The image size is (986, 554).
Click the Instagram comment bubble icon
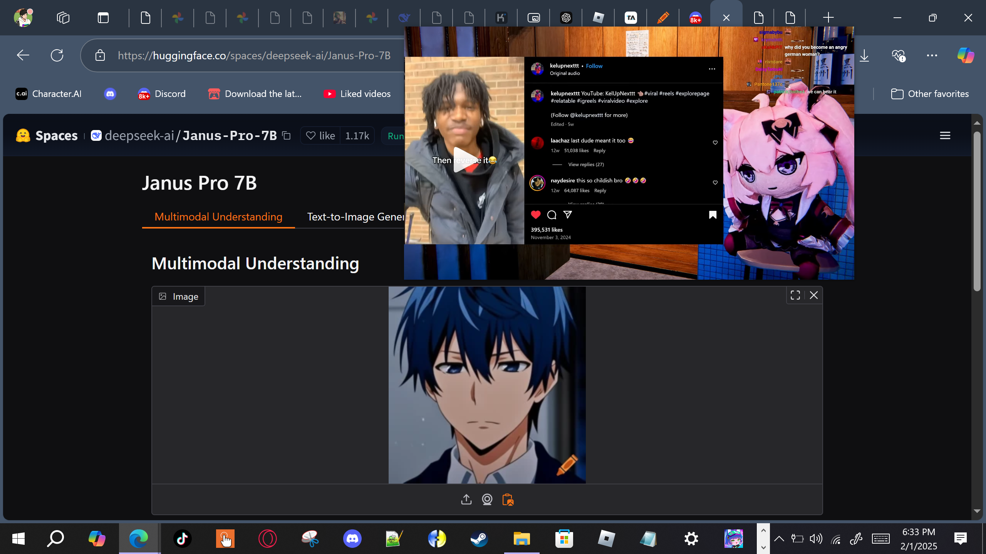[x=552, y=215]
